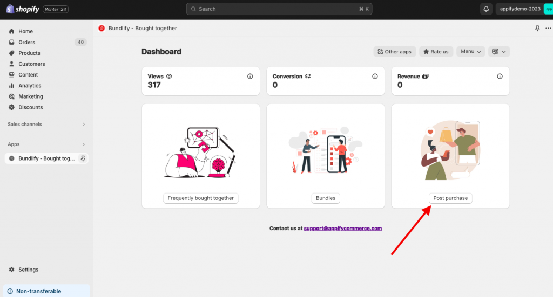The width and height of the screenshot is (553, 297).
Task: Click the eye icon next to Views
Action: tap(169, 77)
